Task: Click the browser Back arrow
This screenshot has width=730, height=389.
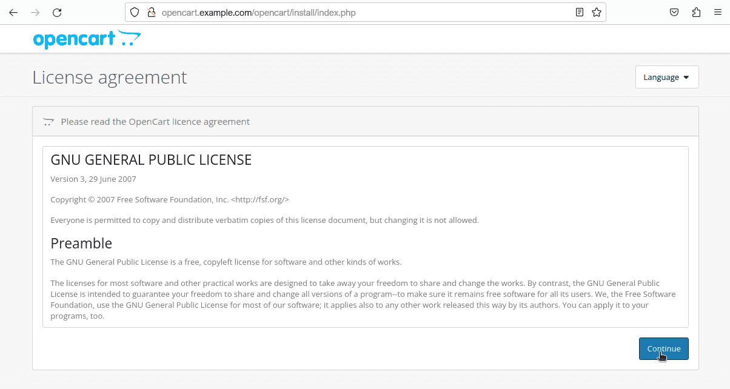Action: [x=13, y=12]
